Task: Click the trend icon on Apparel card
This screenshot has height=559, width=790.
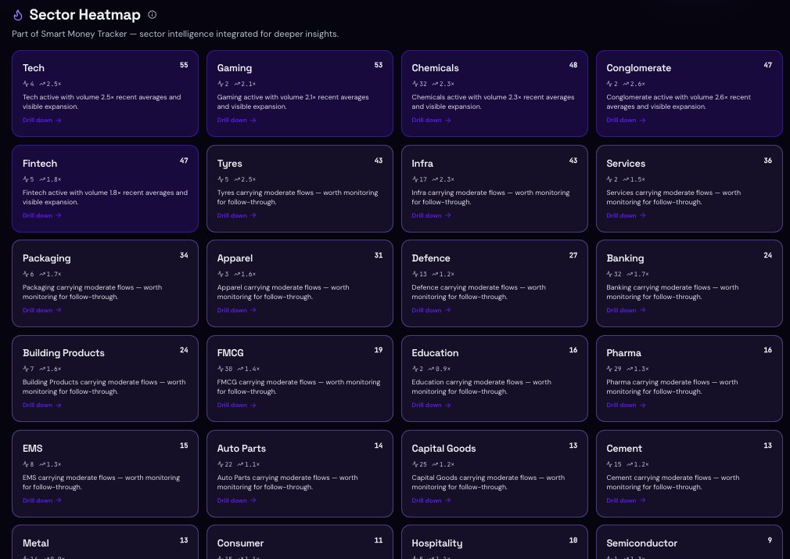Action: [x=237, y=274]
